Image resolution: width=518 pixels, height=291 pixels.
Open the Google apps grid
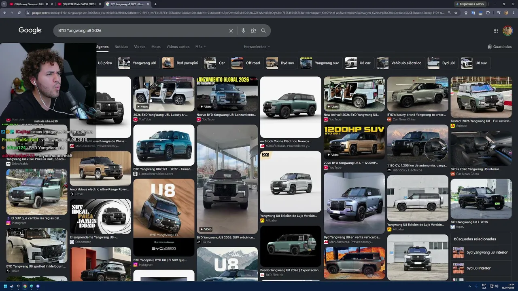(x=496, y=31)
